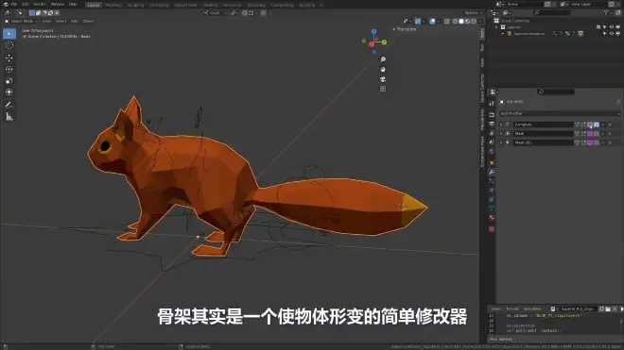Switch to the Sculpting workspace tab
The image size is (624, 350).
click(x=135, y=5)
